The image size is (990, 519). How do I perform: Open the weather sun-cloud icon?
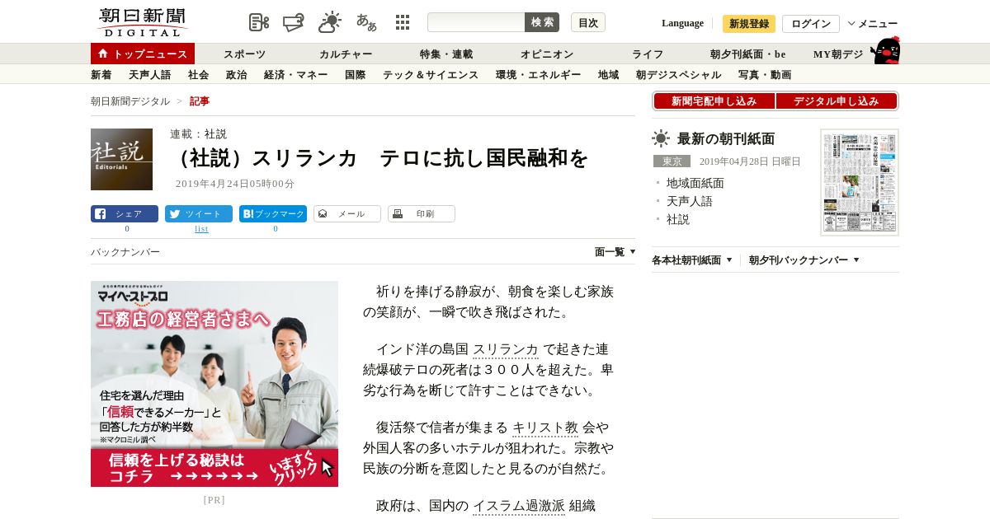tap(330, 22)
